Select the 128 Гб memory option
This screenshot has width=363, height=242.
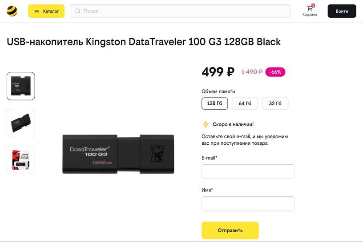pos(214,103)
